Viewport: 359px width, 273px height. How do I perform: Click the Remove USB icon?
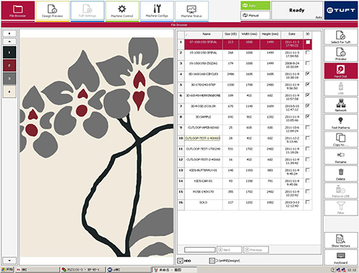point(341,191)
